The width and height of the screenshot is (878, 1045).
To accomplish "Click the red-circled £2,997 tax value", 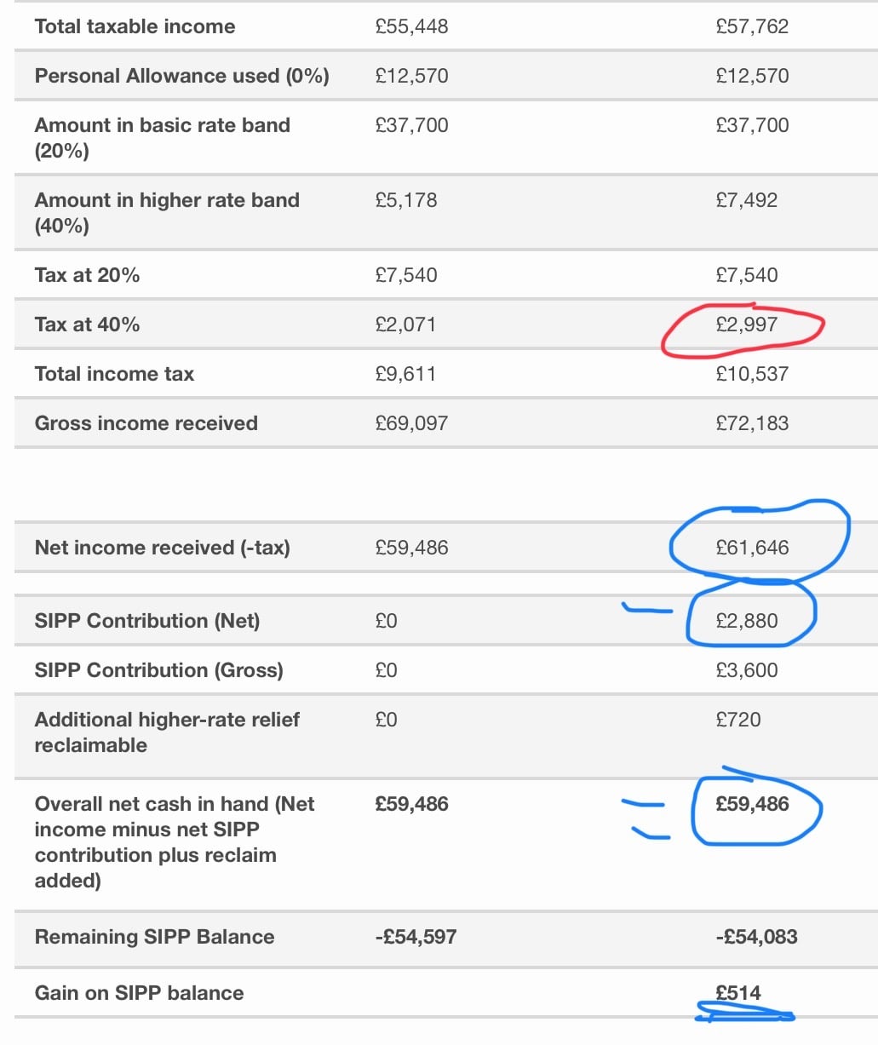I will tap(746, 324).
